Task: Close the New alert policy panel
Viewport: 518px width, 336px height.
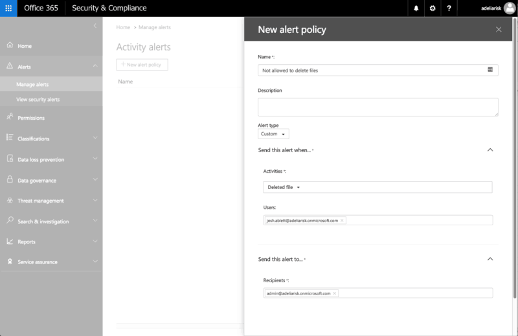Action: pyautogui.click(x=499, y=29)
